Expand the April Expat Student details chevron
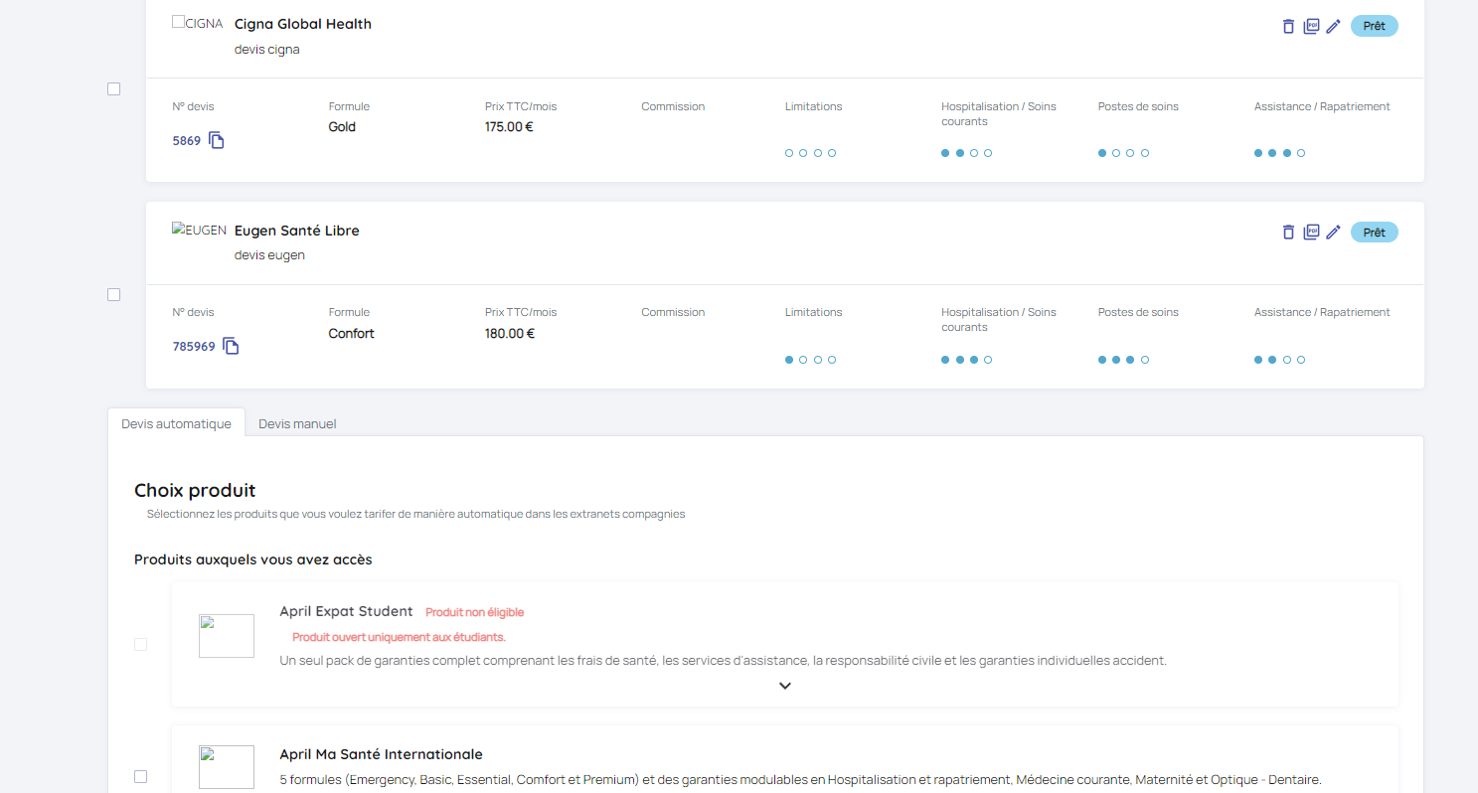The height and width of the screenshot is (793, 1478). (x=784, y=686)
